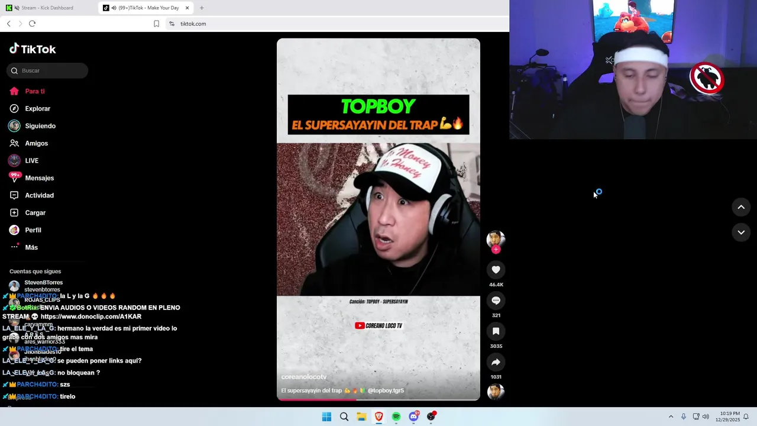Save video with the bookmark icon

tap(496, 331)
